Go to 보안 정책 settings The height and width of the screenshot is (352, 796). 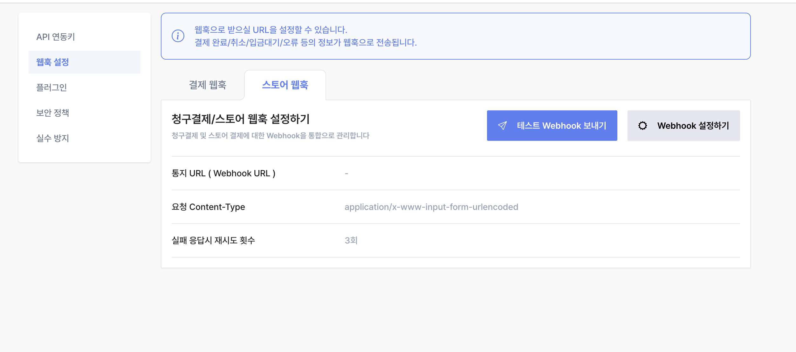53,113
